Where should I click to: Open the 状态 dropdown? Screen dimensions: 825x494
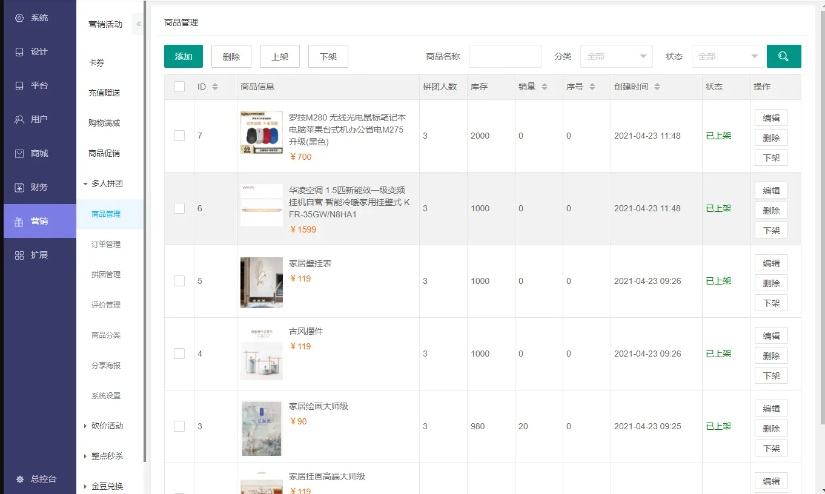727,56
